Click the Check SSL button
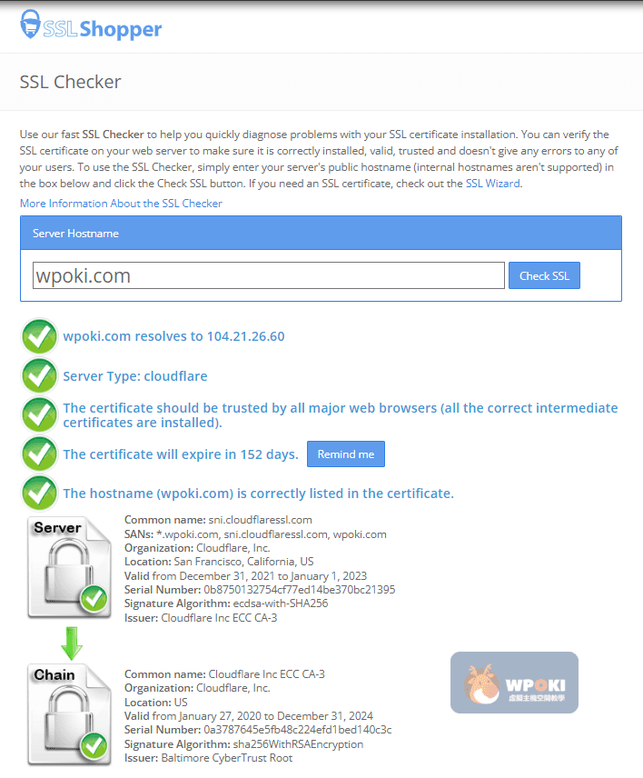 [544, 275]
